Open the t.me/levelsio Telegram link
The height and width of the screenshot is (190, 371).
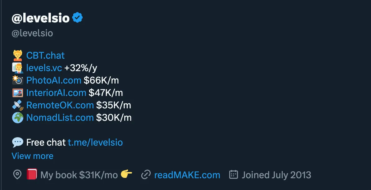[95, 142]
